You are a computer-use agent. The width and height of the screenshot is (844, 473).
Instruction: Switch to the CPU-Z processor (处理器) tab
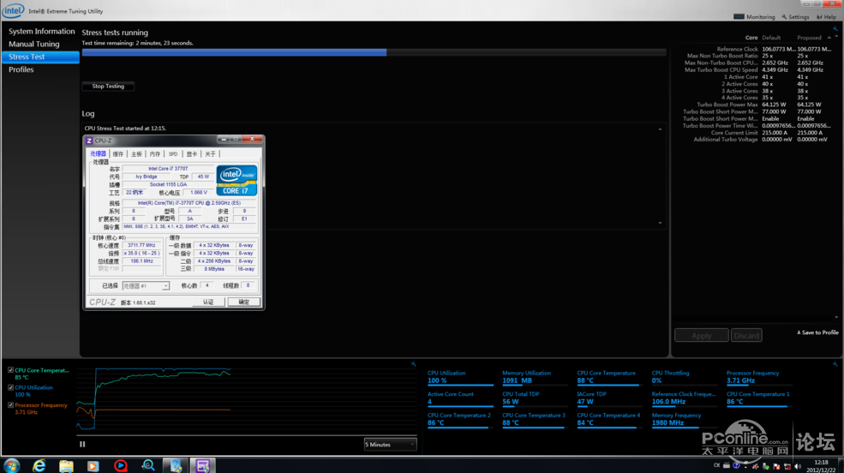point(98,154)
